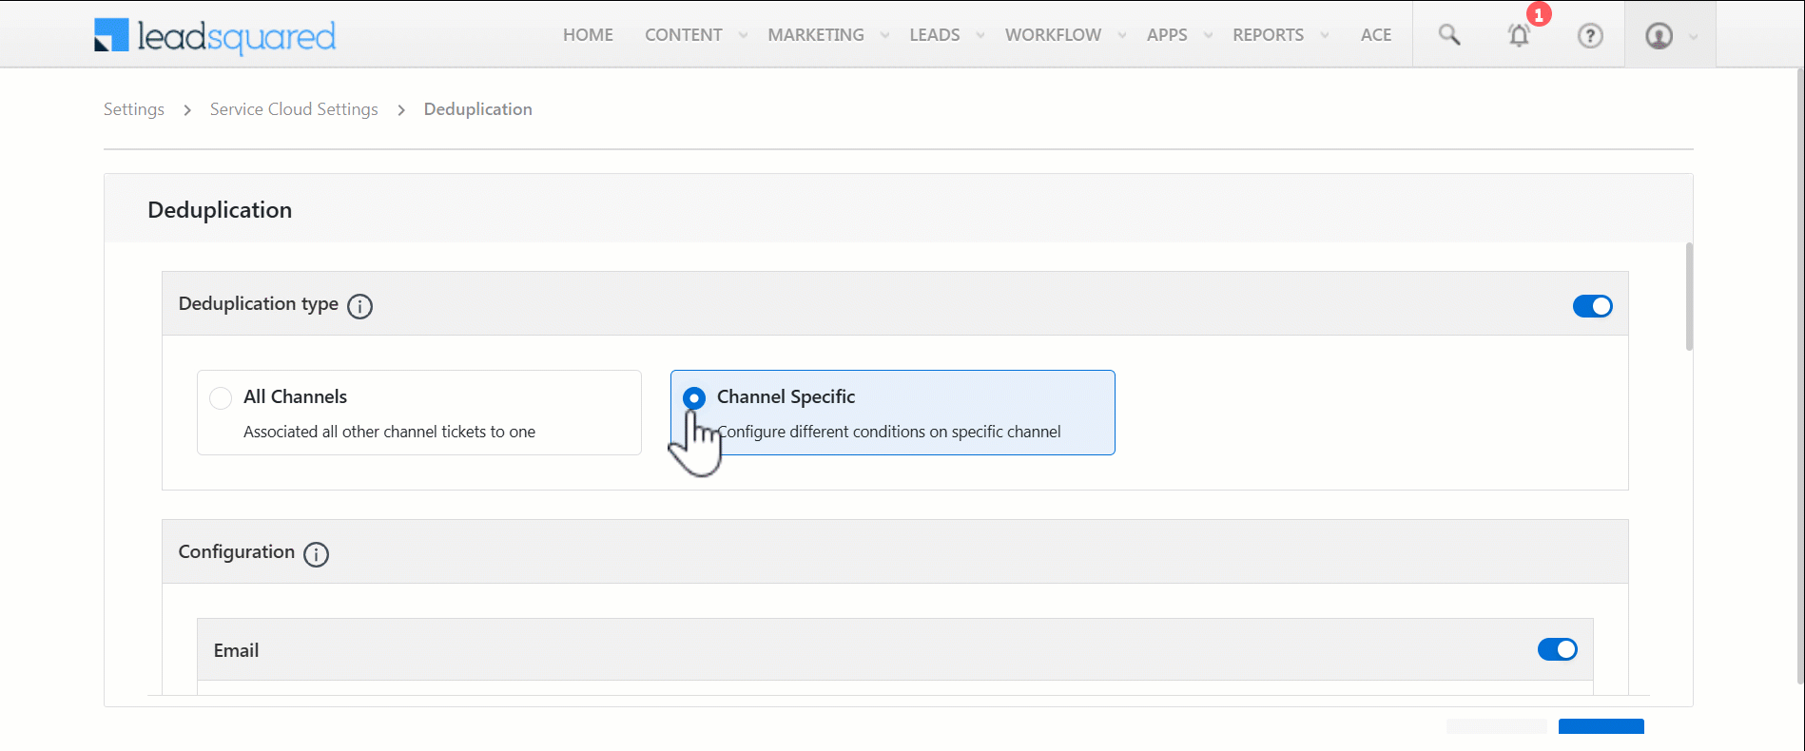This screenshot has width=1805, height=751.
Task: Open the ACE menu
Action: [1376, 35]
